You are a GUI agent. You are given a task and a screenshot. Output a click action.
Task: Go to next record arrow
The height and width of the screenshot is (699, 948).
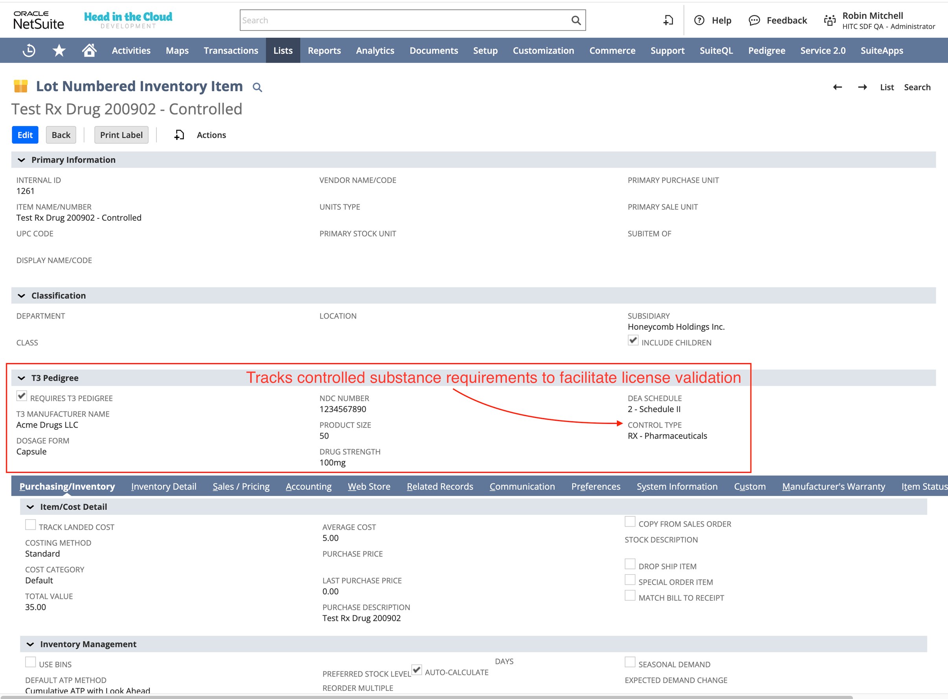point(862,87)
